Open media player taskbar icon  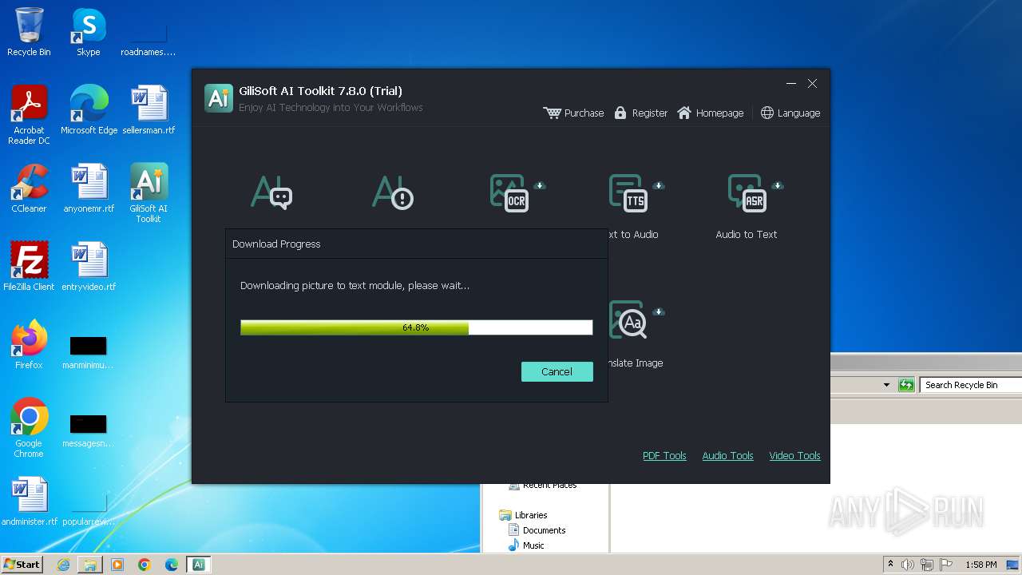coord(117,565)
